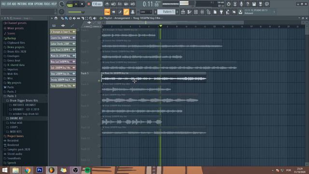Toggle the link/multilink controllers icon

pyautogui.click(x=126, y=12)
